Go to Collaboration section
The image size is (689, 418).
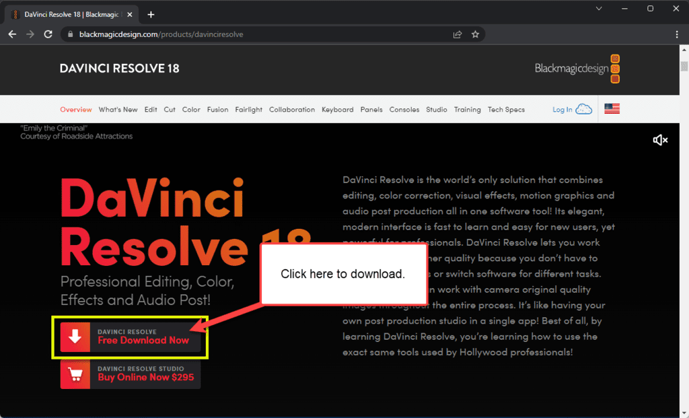(x=292, y=110)
